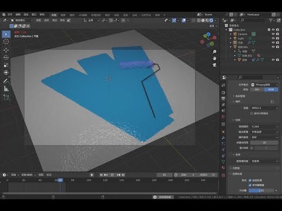Select the Add Cube tool
The width and height of the screenshot is (282, 211).
(x=6, y=97)
